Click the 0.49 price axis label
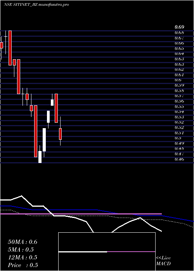Image resolution: width=194 pixels, height=271 pixels. point(179,143)
